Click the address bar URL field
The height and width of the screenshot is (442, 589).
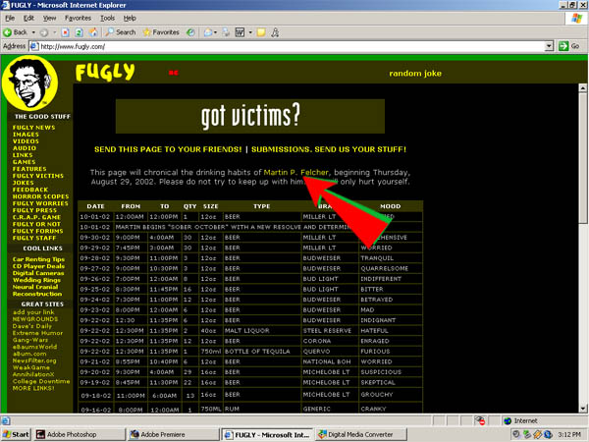pyautogui.click(x=288, y=46)
